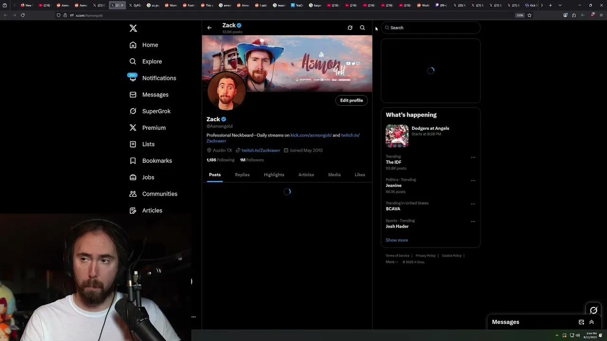Bookmark this page with the star icon
The width and height of the screenshot is (607, 341).
point(529,15)
